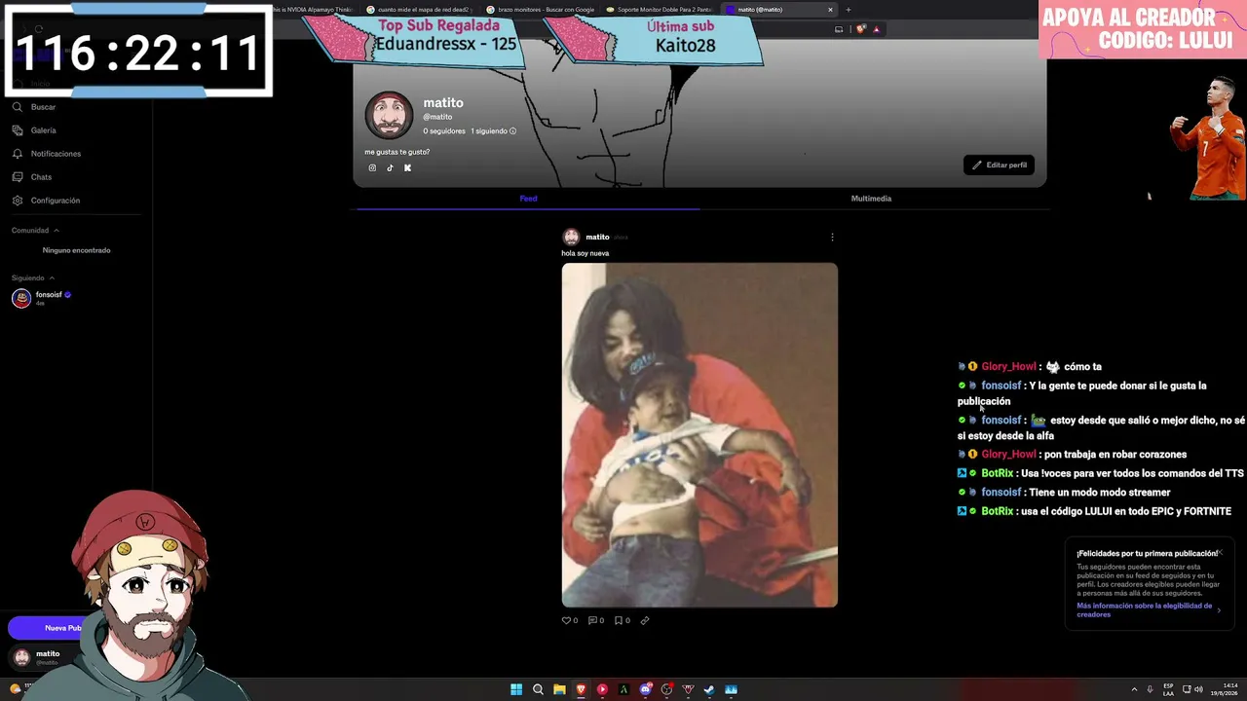Switch to NVIDIA Alpamayo browser tab
This screenshot has width=1247, height=701.
tap(312, 10)
